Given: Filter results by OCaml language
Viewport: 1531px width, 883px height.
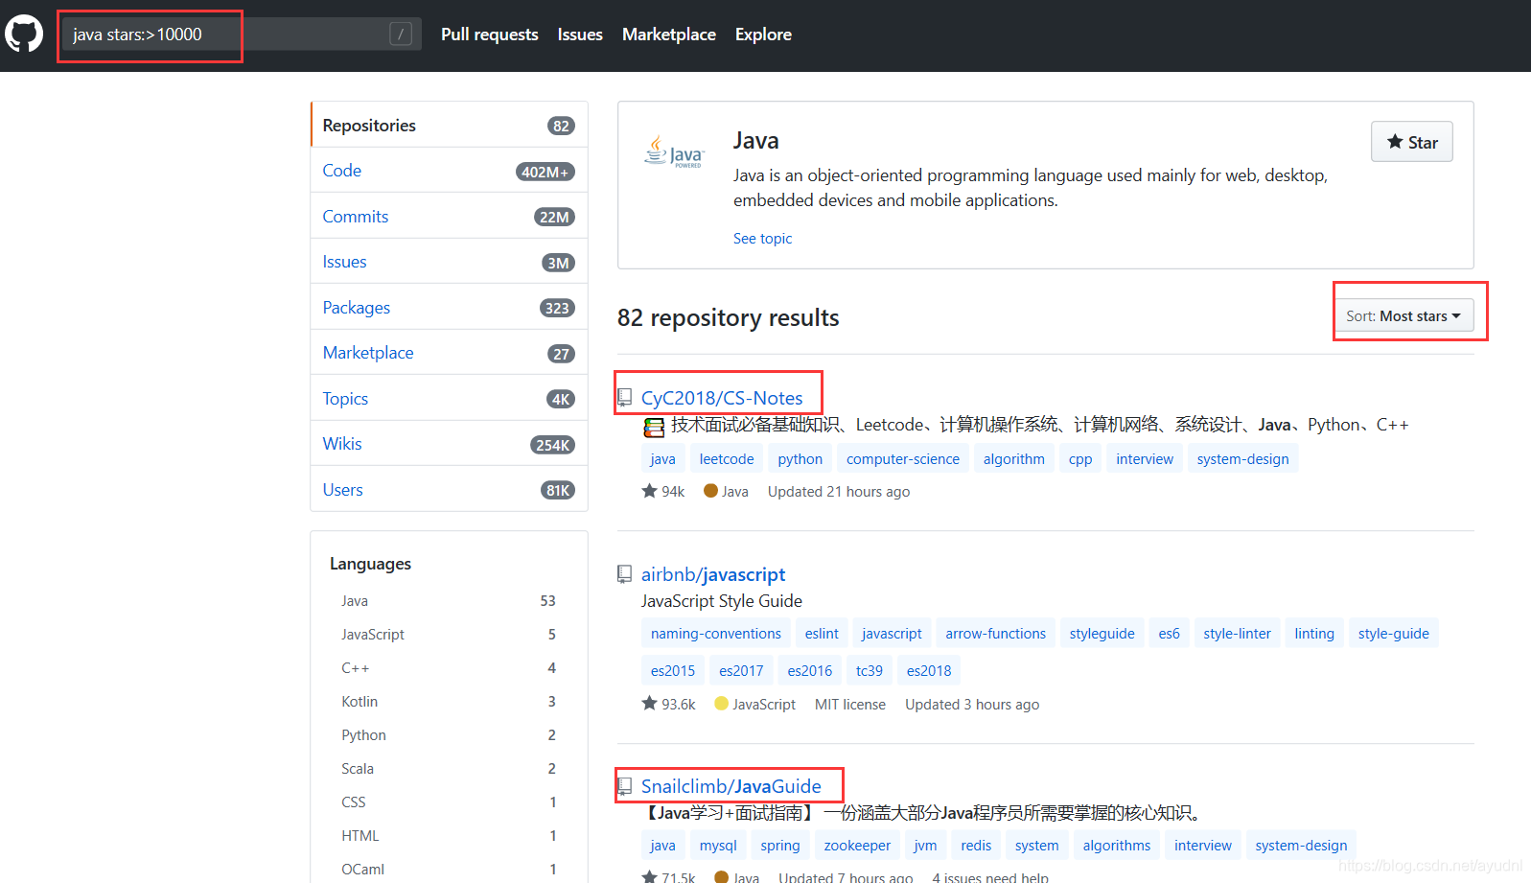Looking at the screenshot, I should coord(449,870).
